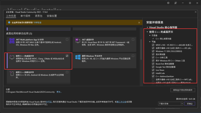Screen dimensions: 201x113
Task: Uncheck Boost.Test adapter option
Action: pos(153,64)
